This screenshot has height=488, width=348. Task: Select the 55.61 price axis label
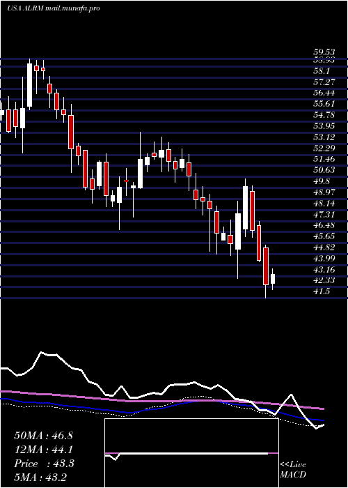point(324,105)
